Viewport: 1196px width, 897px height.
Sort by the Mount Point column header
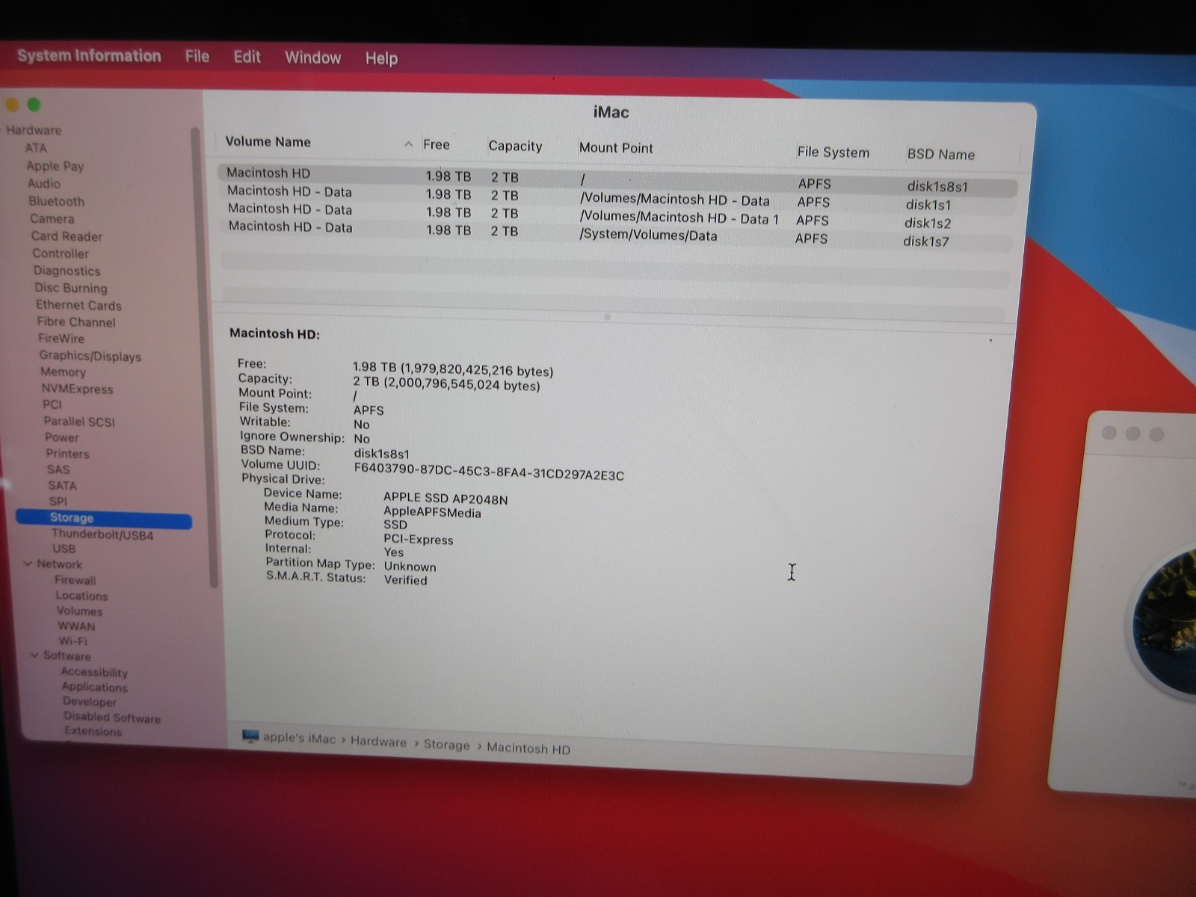pyautogui.click(x=616, y=148)
